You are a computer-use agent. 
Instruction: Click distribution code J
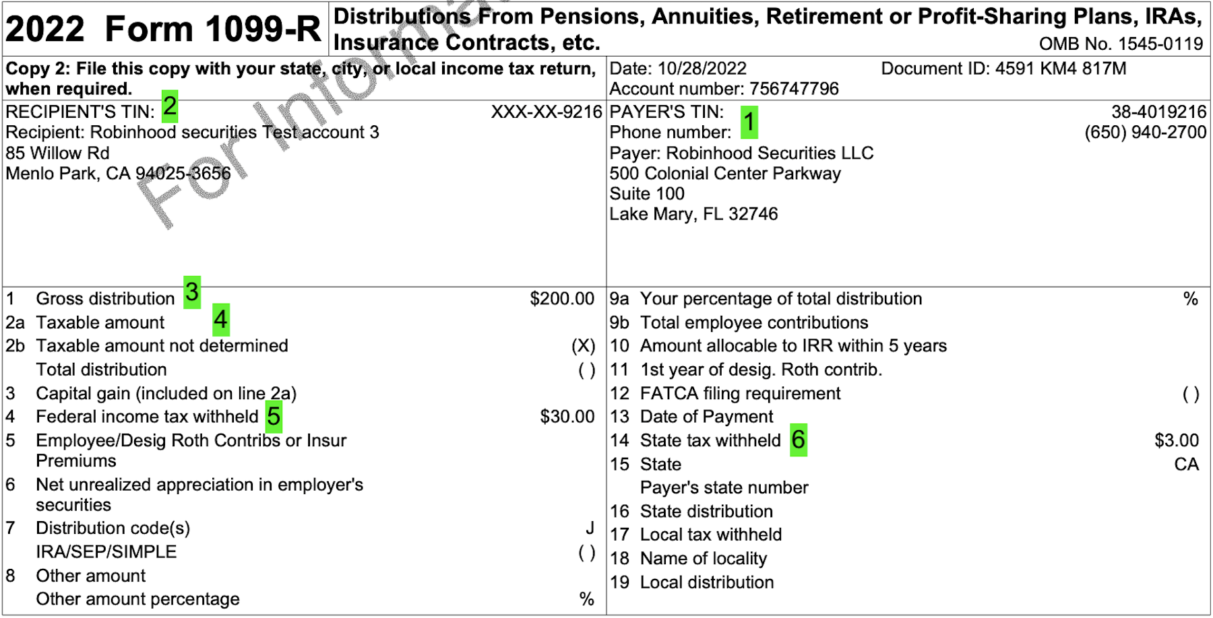(x=590, y=528)
